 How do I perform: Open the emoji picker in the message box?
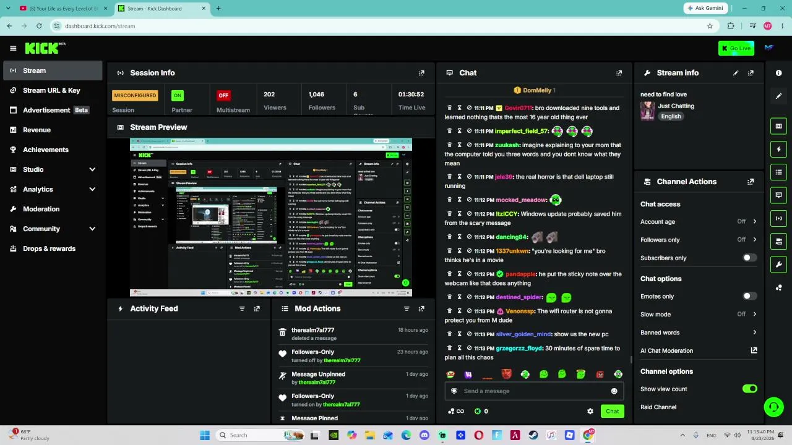coord(614,391)
